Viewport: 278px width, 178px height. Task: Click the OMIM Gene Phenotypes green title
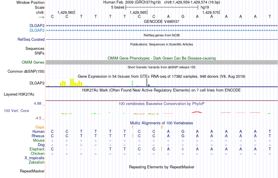pos(162,58)
